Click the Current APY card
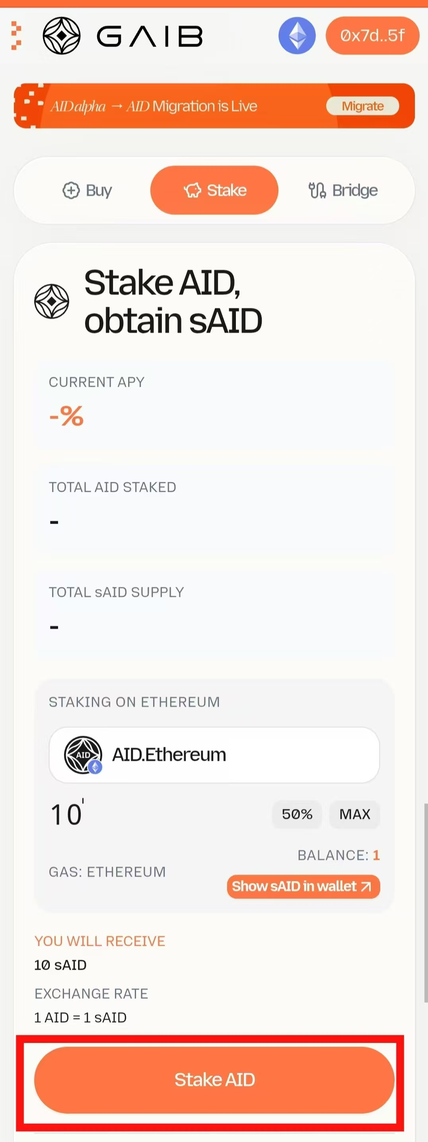Screen dimensions: 428x1142 point(214,406)
